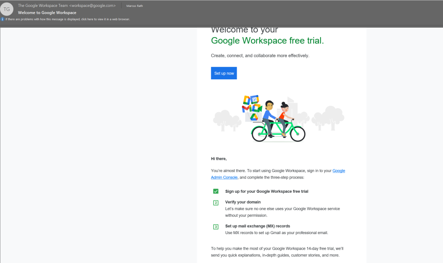Click the subject Welcome to Google Workspace
Screen dimensions: 443x263
tap(47, 13)
